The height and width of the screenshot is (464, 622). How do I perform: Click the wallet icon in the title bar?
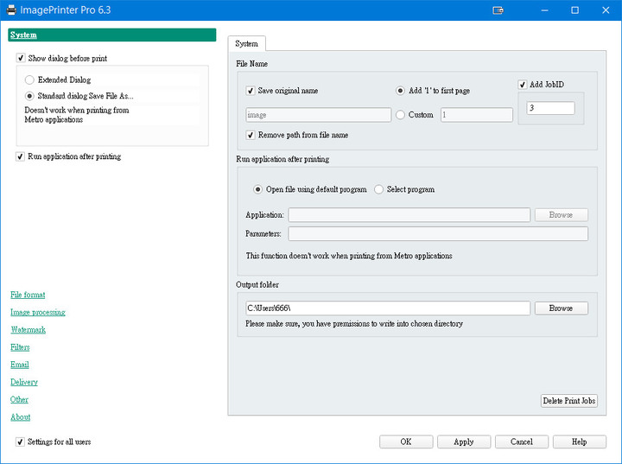click(x=498, y=10)
